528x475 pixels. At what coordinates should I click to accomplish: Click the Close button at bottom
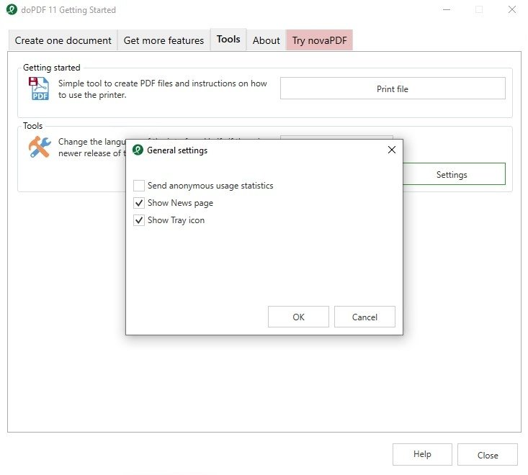coord(488,454)
